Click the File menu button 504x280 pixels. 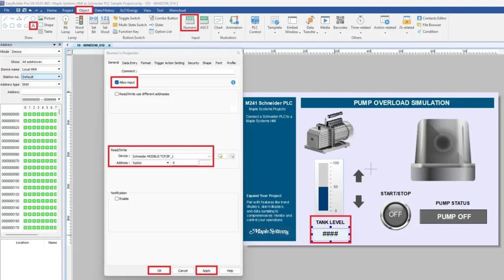point(6,10)
